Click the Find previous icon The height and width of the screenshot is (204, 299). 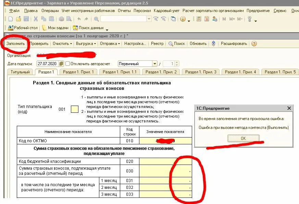(163, 19)
